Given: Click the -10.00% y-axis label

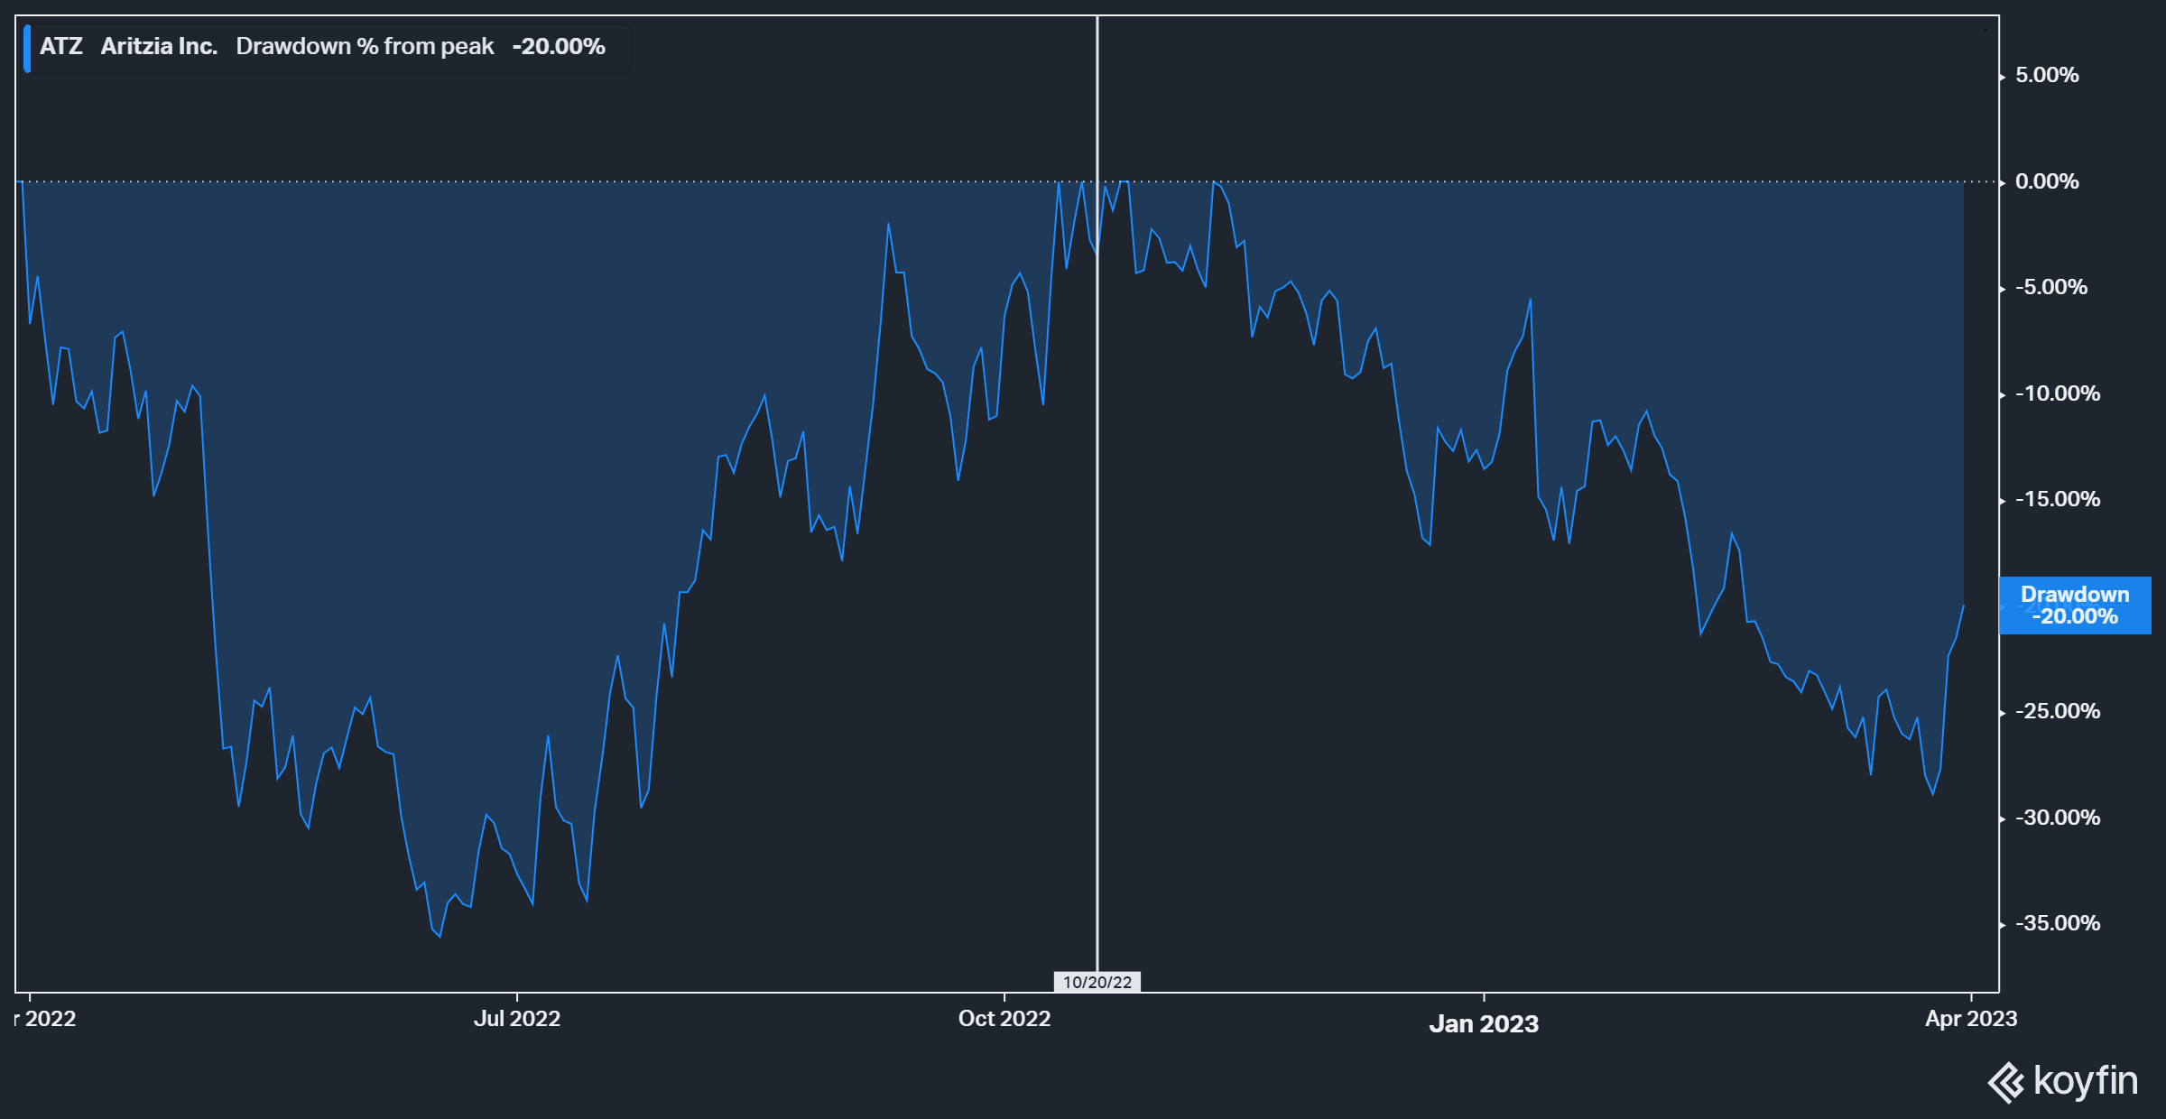Looking at the screenshot, I should [x=2058, y=393].
